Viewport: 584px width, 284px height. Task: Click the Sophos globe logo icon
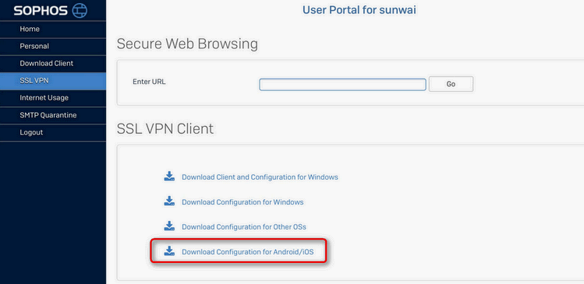[x=80, y=10]
